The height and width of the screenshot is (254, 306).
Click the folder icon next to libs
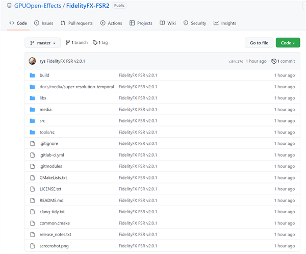[x=32, y=98]
